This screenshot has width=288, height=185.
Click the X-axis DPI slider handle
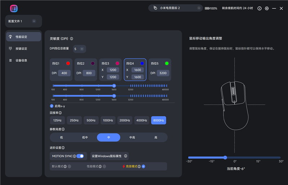[x=114, y=86]
